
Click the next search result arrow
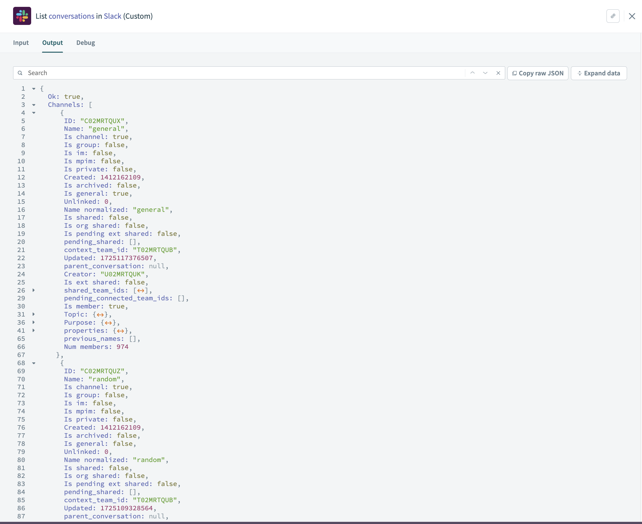click(x=485, y=73)
